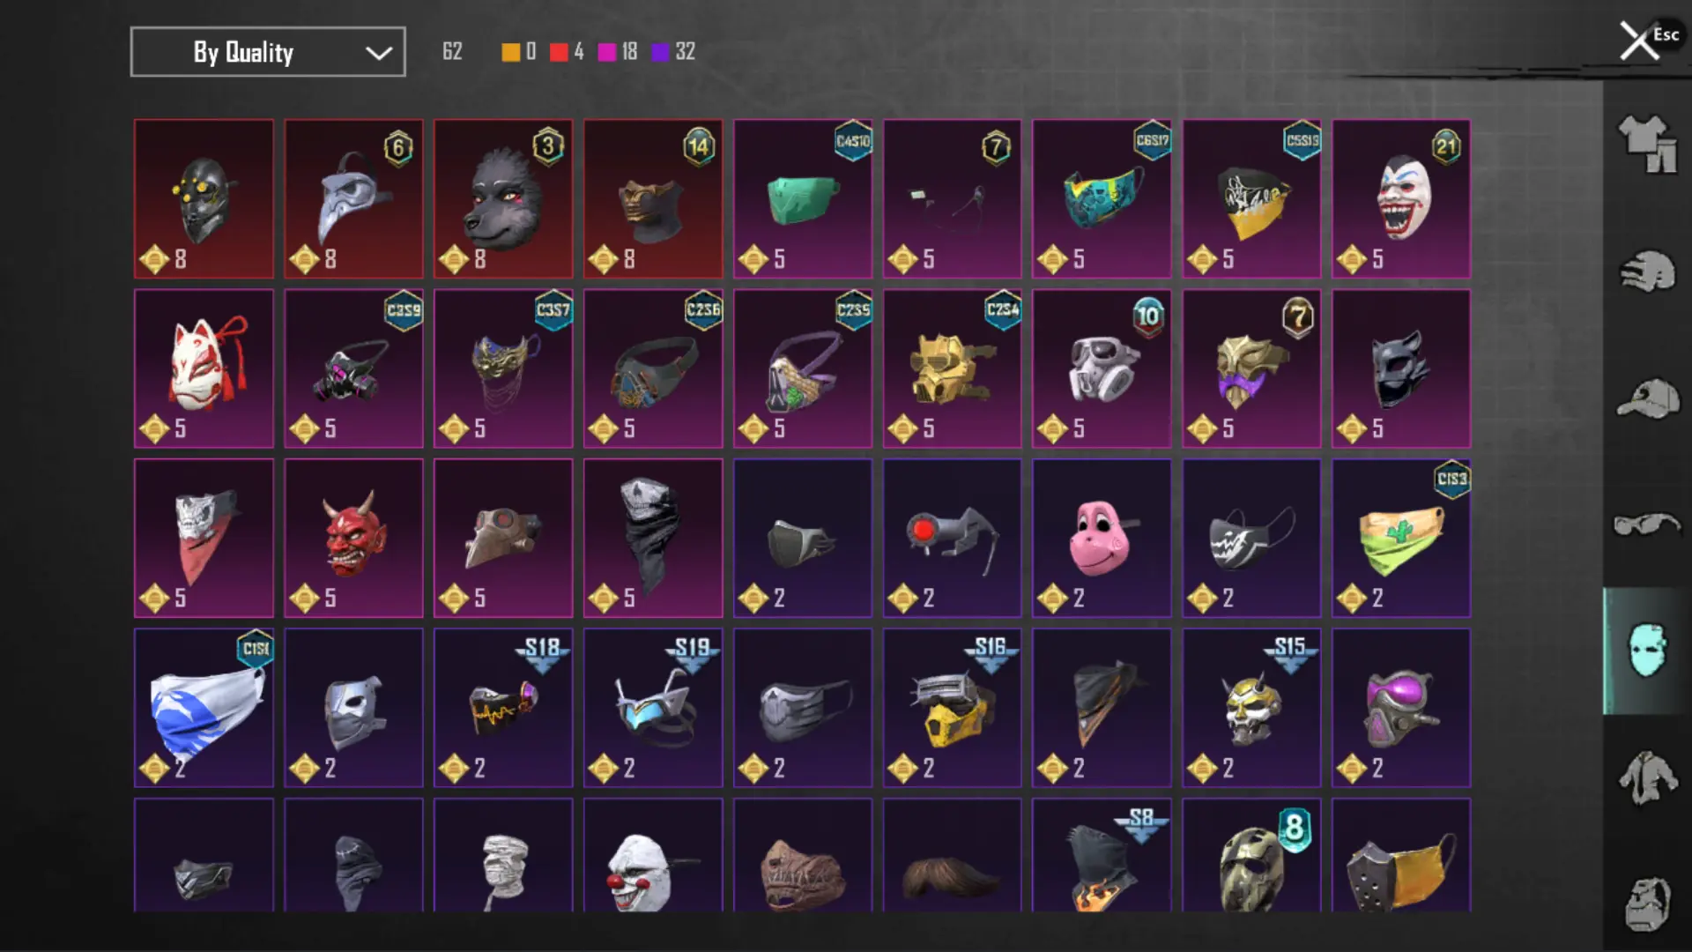
Task: Open the jacket category icon
Action: point(1647,777)
